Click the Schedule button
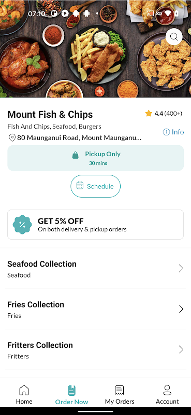 click(x=95, y=186)
